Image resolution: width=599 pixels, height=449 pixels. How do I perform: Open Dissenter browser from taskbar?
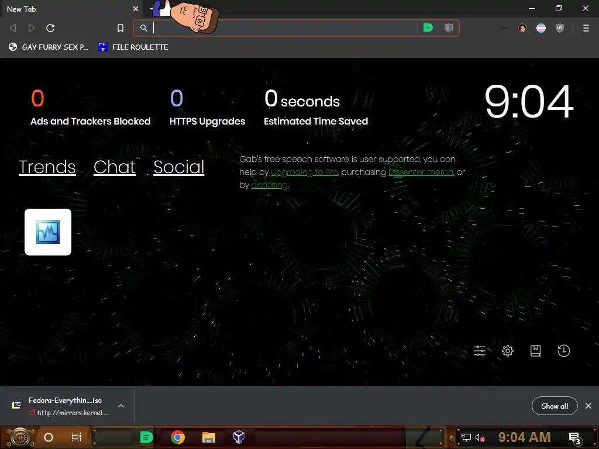(146, 437)
